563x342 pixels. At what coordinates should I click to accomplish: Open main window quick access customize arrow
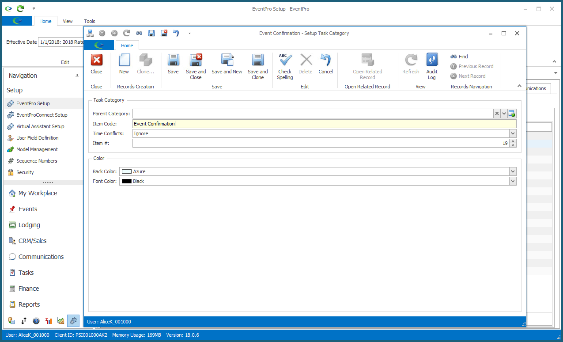(x=34, y=8)
